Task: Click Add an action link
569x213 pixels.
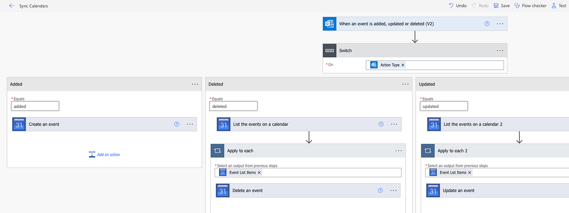Action: click(104, 154)
